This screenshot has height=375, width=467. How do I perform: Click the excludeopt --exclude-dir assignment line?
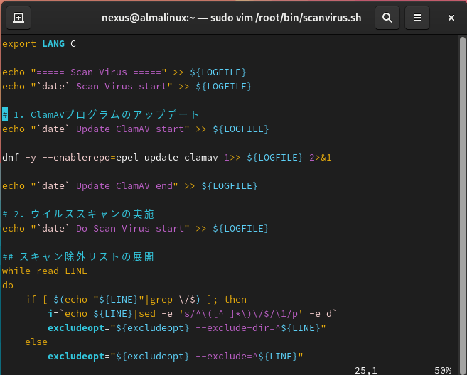[186, 328]
